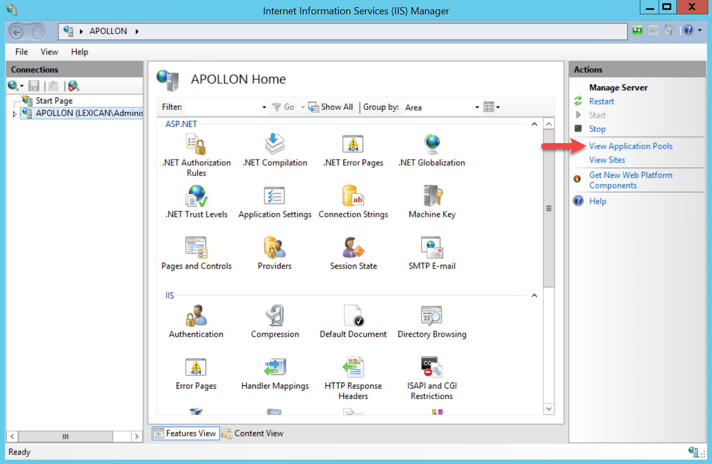Open the Default Document feature
This screenshot has width=712, height=464.
click(353, 317)
